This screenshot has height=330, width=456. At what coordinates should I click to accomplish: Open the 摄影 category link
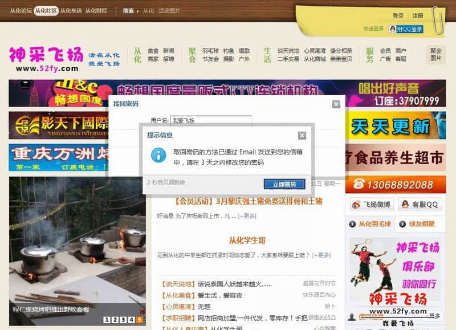pyautogui.click(x=229, y=59)
